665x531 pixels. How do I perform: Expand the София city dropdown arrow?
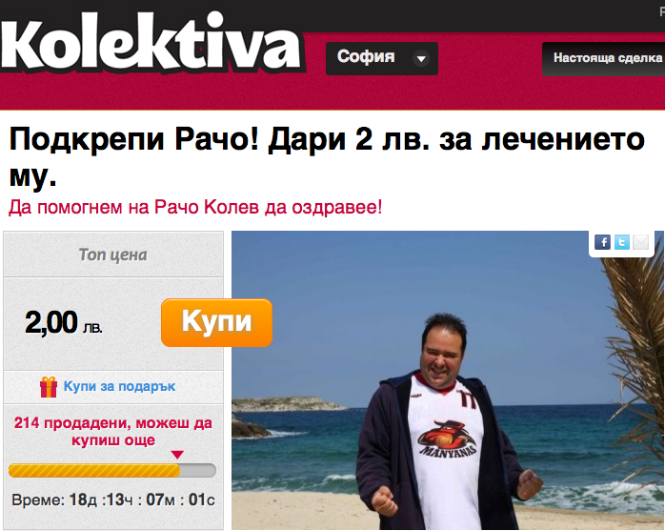coord(421,58)
